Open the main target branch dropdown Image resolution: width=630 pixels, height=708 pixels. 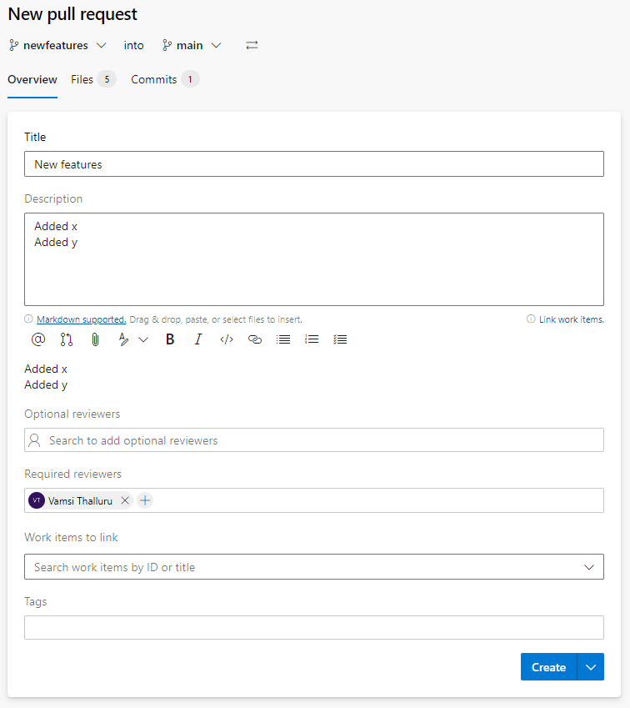(x=192, y=45)
